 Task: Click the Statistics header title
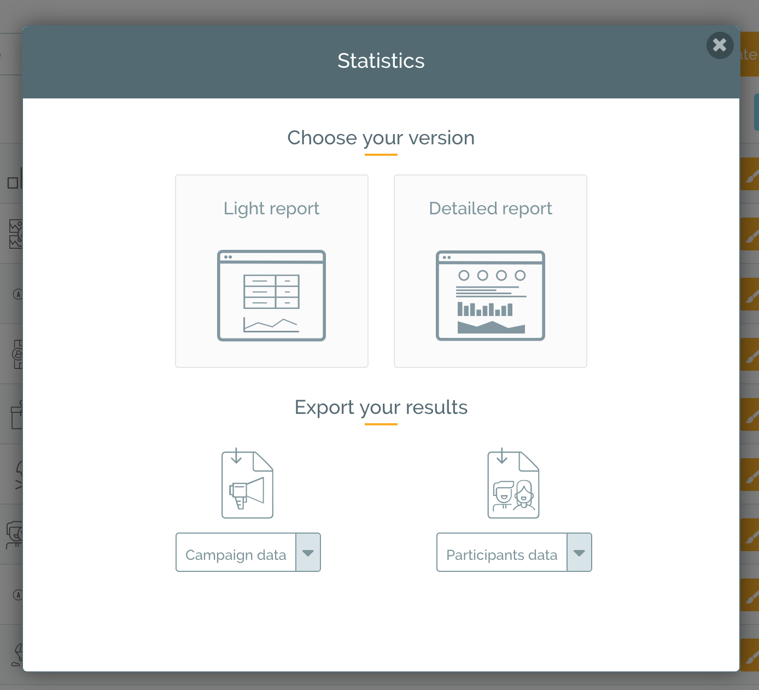click(381, 61)
